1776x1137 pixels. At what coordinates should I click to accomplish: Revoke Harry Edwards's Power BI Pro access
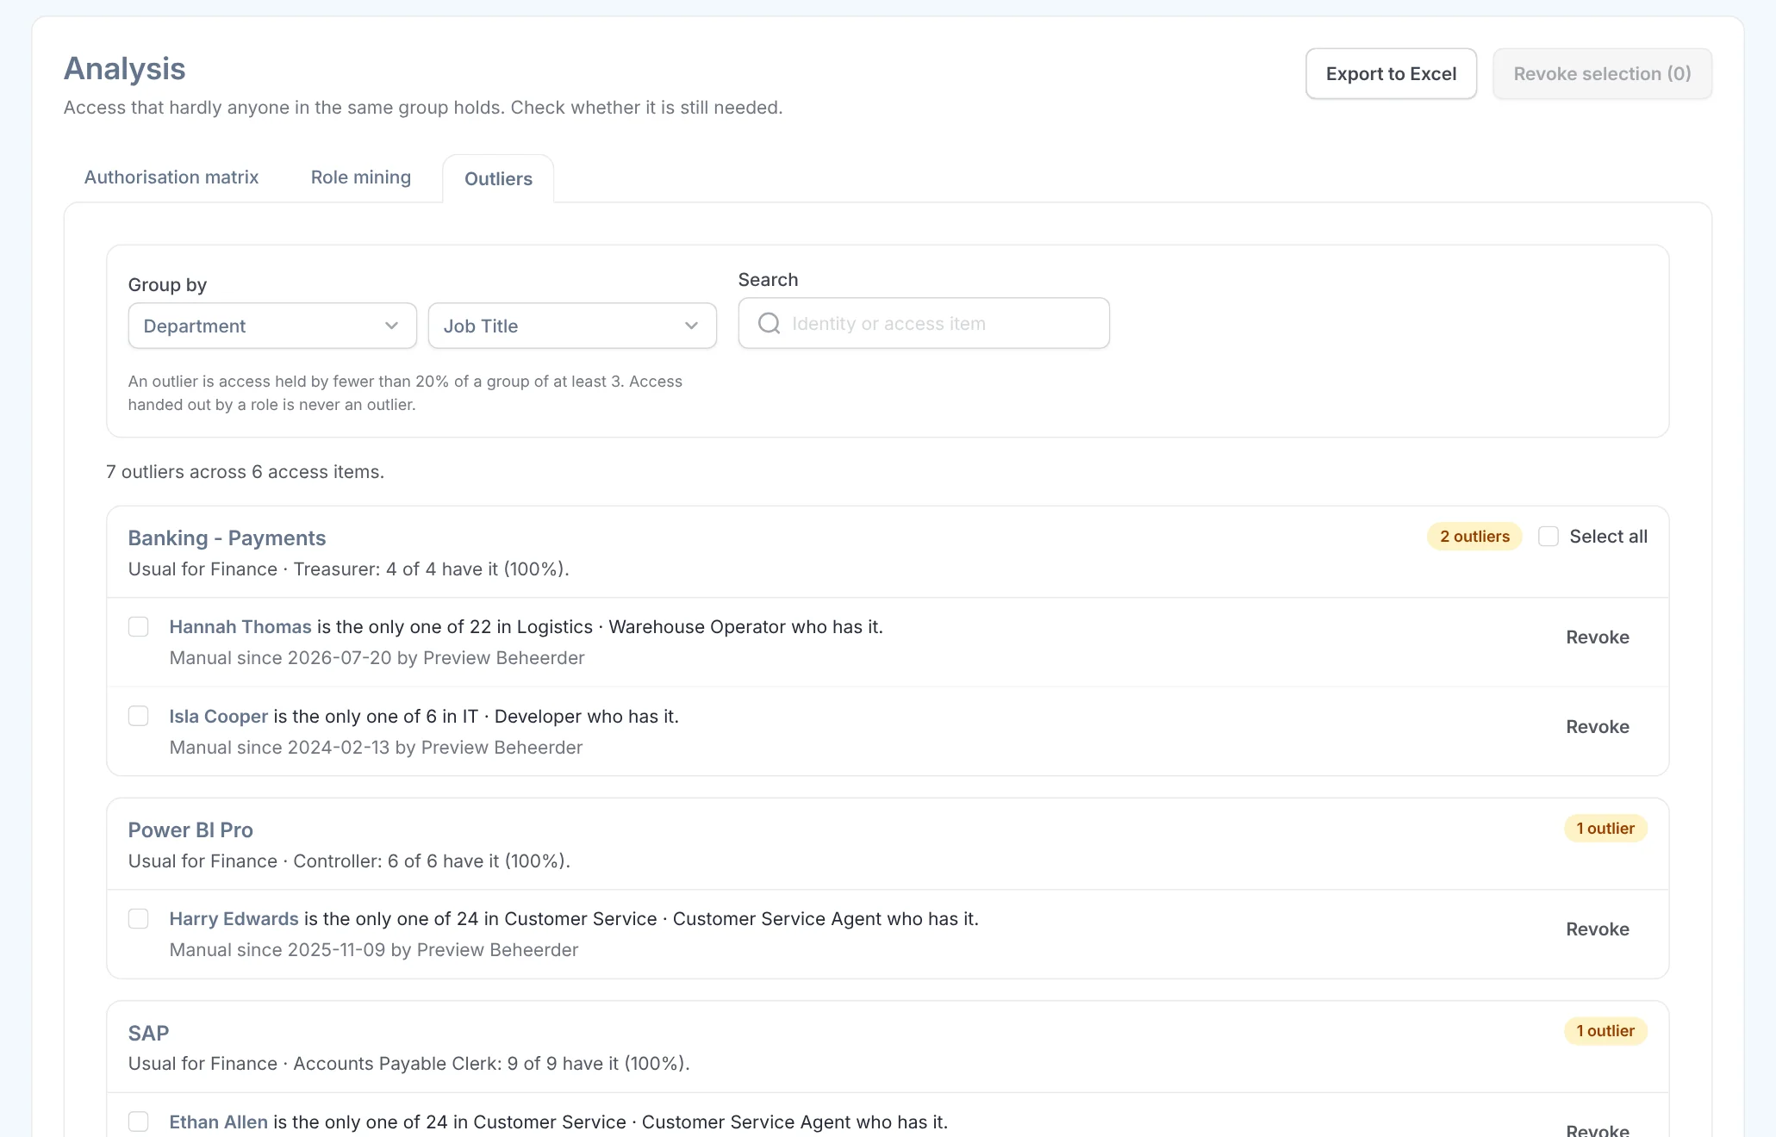pos(1598,929)
